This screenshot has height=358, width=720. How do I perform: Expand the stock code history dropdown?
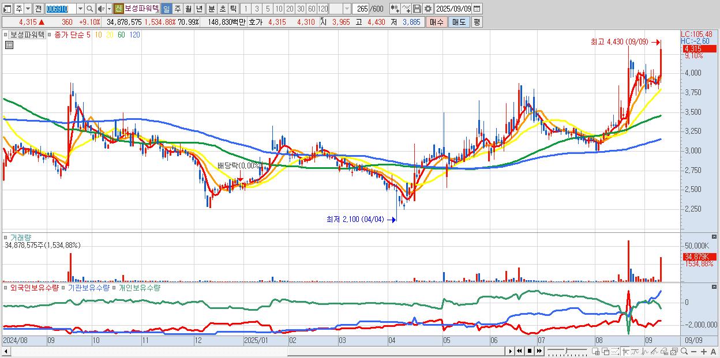tap(80, 9)
